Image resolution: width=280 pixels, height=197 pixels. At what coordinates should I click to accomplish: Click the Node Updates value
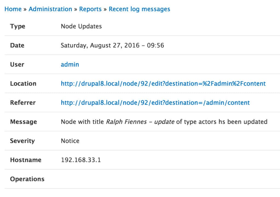coord(81,26)
